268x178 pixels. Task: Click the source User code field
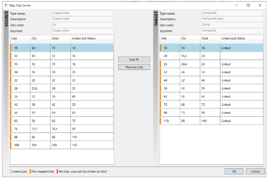(82, 24)
